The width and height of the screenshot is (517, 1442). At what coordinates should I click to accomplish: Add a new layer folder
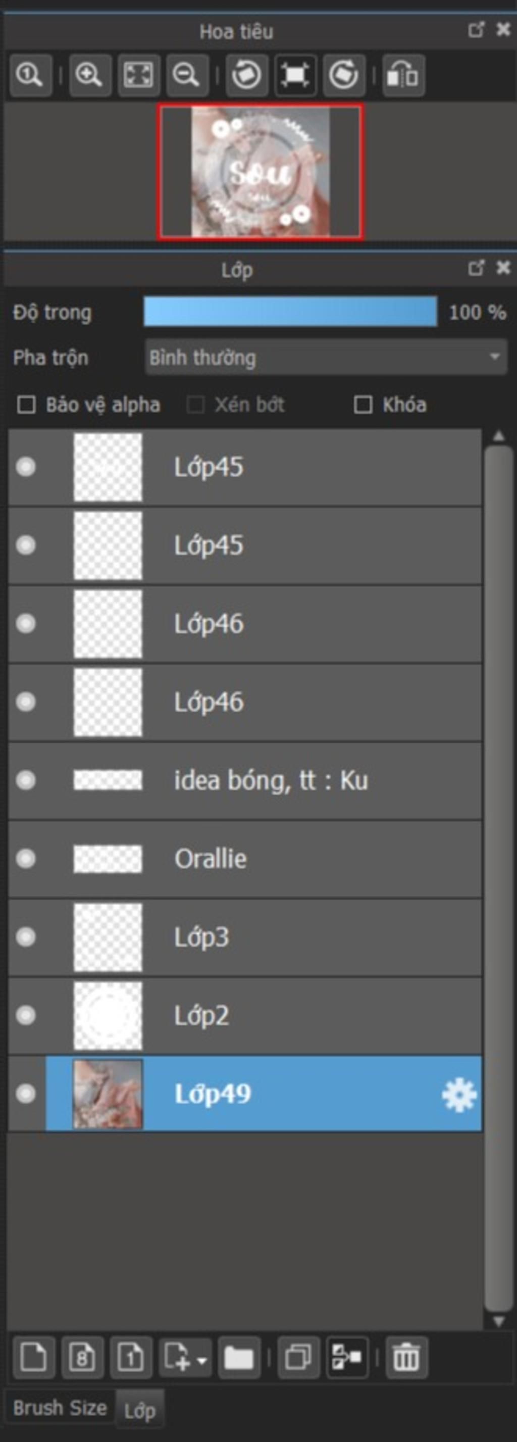239,1358
